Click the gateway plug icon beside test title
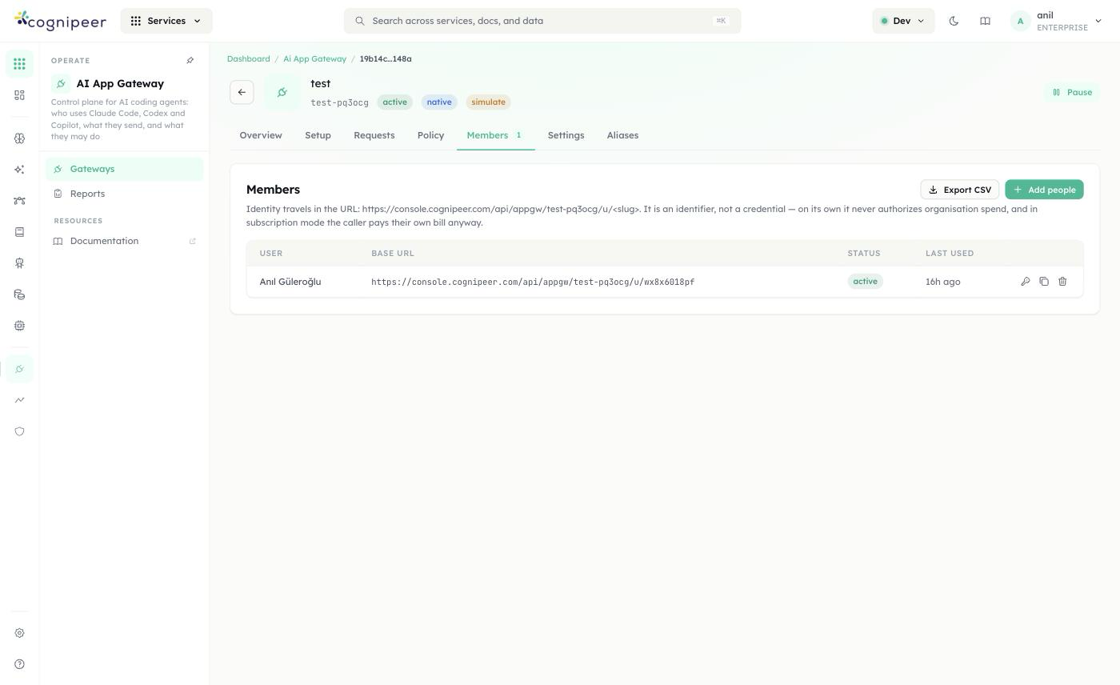Screen dimensions: 1120x685 [282, 92]
